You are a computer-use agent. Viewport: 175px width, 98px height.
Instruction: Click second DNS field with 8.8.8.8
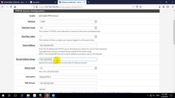pos(68,89)
